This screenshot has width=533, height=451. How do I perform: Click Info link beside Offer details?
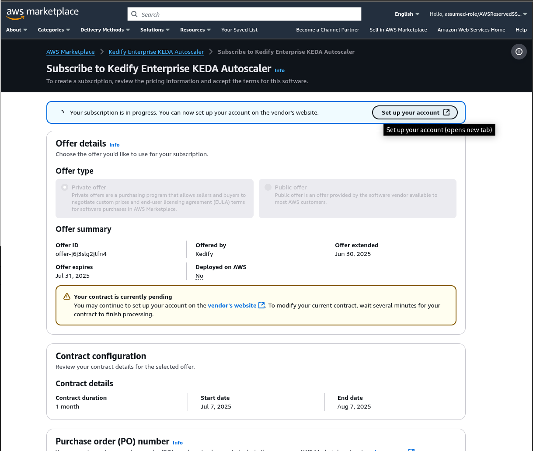pos(115,145)
